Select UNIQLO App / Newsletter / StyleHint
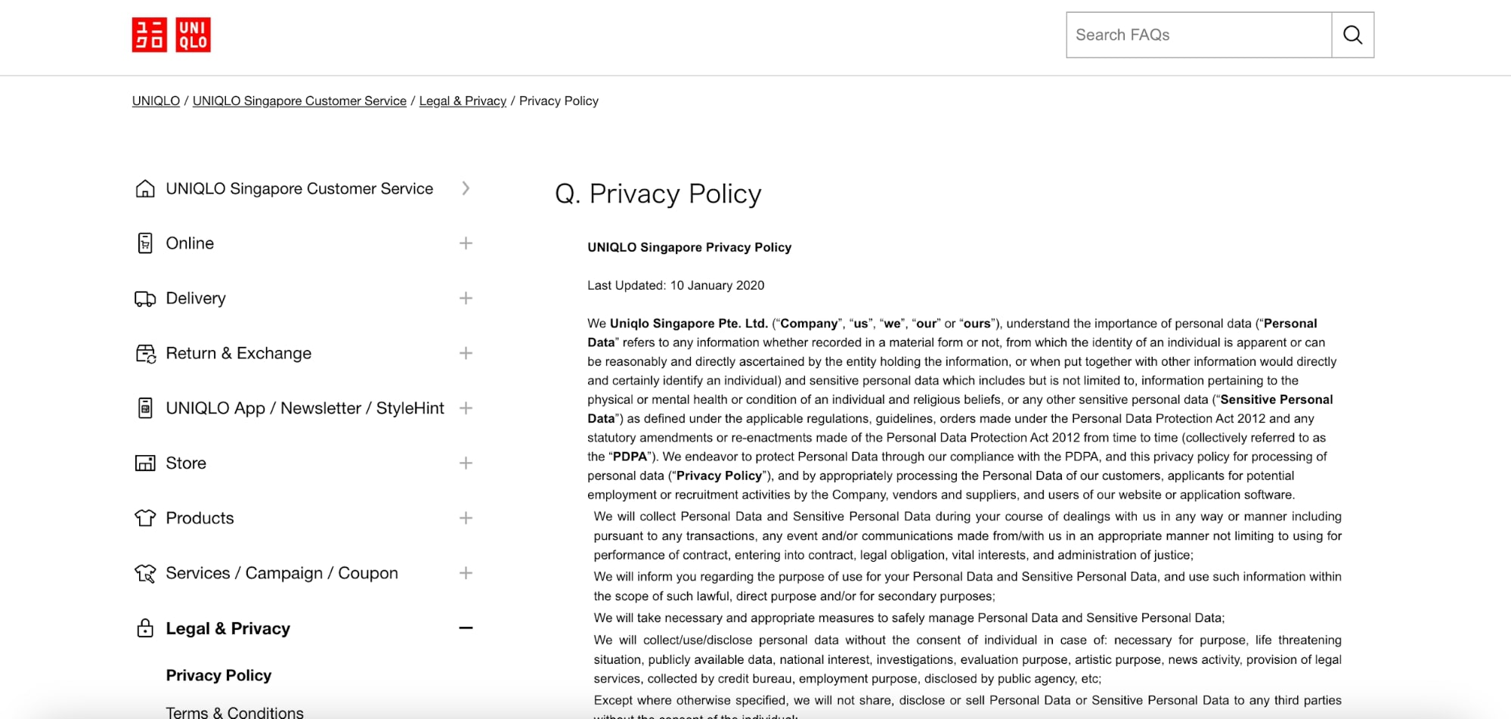 pyautogui.click(x=305, y=408)
